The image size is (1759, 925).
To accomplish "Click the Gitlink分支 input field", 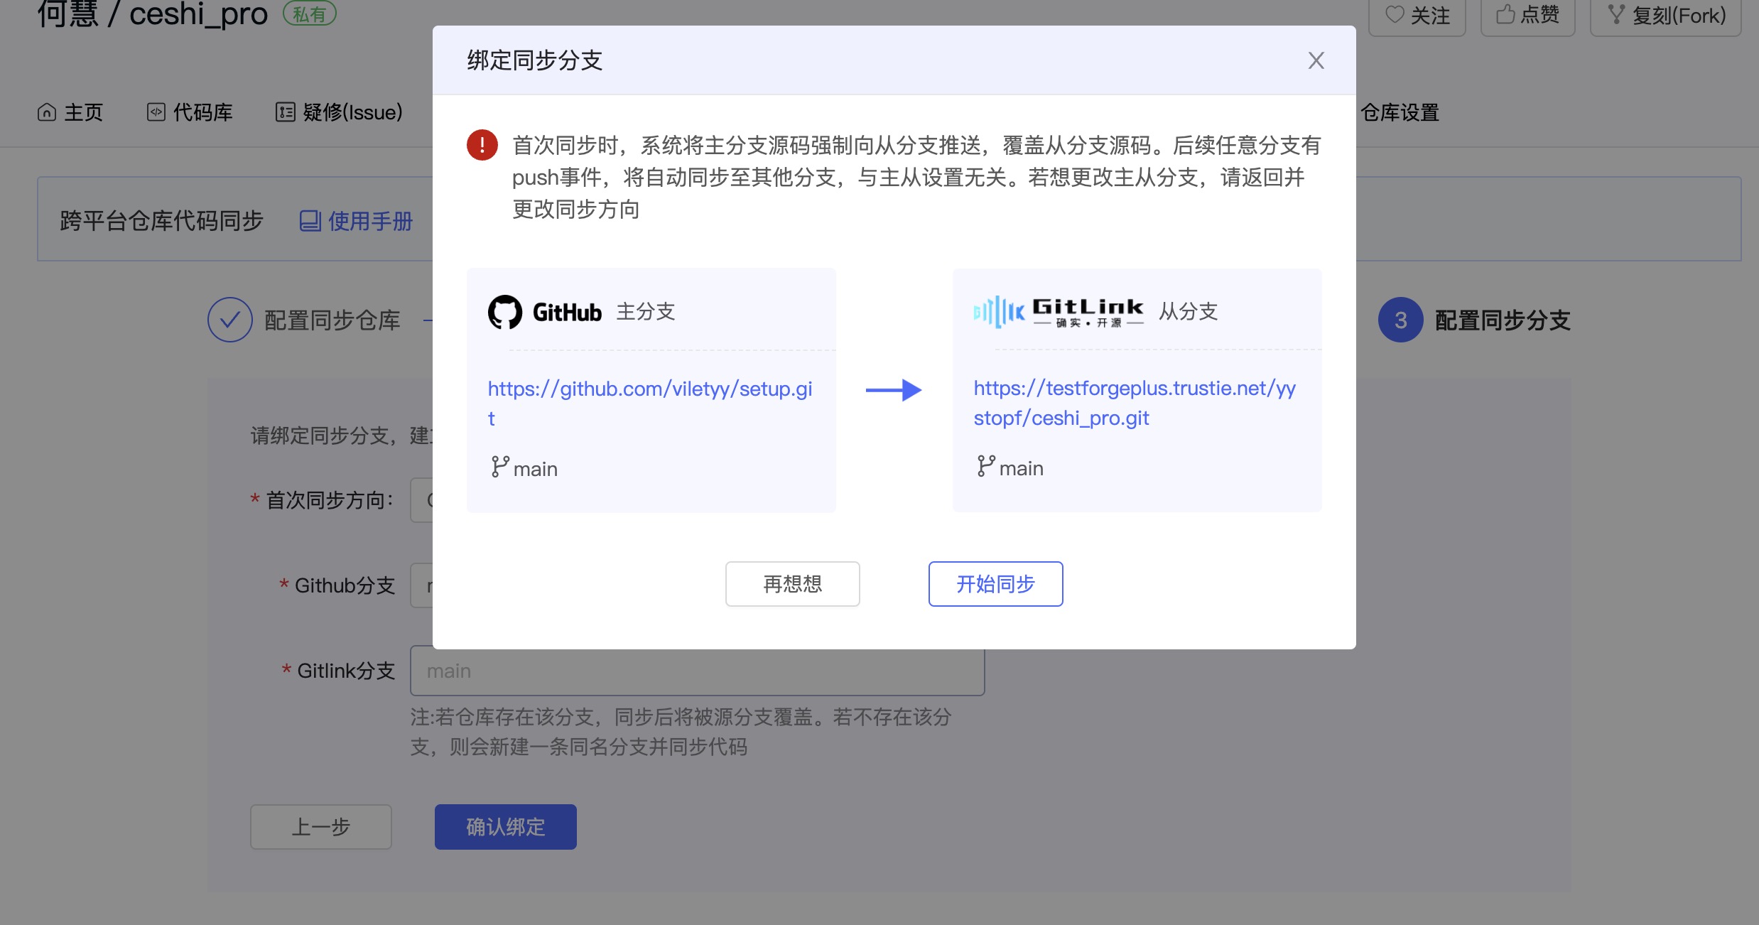I will pos(697,671).
